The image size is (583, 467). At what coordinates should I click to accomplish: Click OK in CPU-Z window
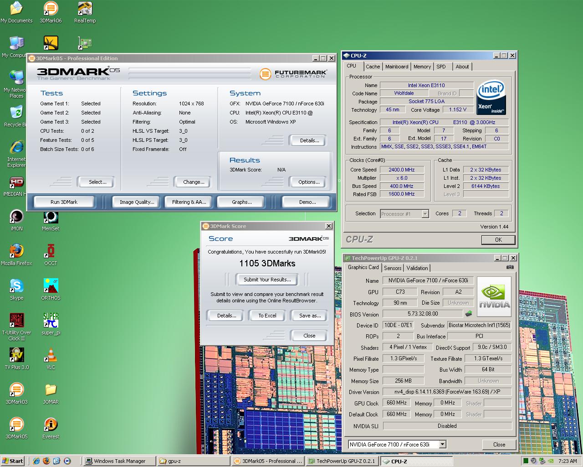coord(498,240)
